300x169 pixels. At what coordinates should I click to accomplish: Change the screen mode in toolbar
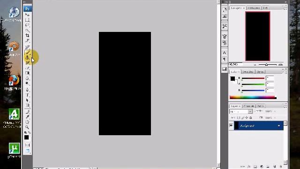tap(27, 151)
